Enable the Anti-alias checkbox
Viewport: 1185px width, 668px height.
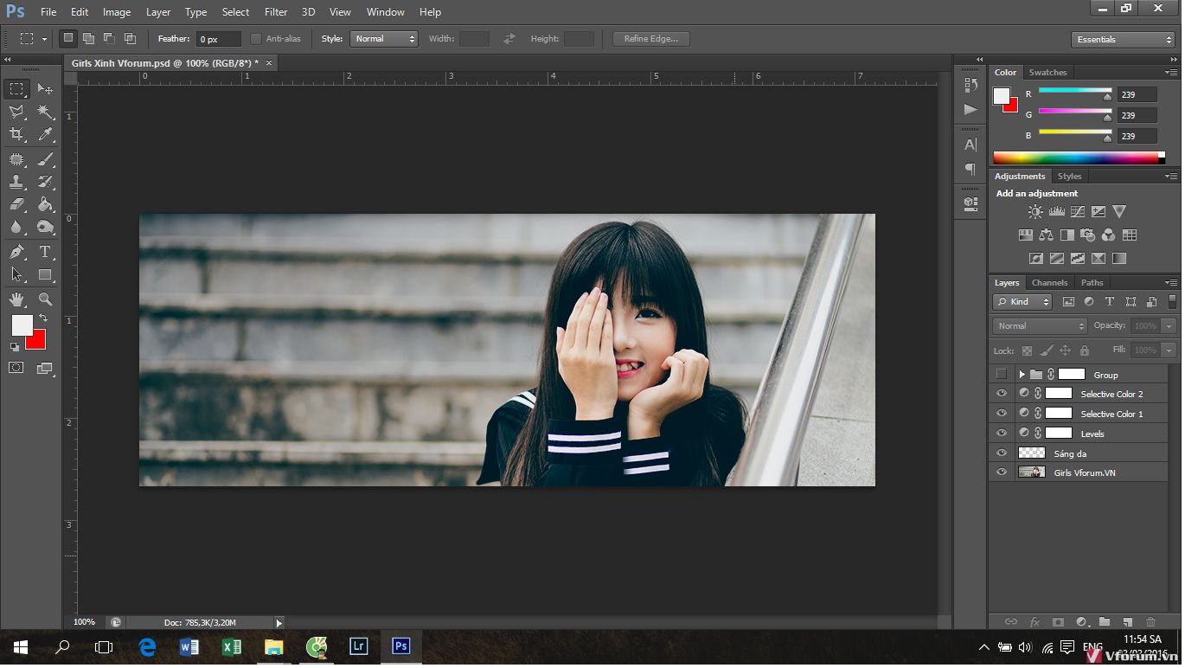pos(256,39)
